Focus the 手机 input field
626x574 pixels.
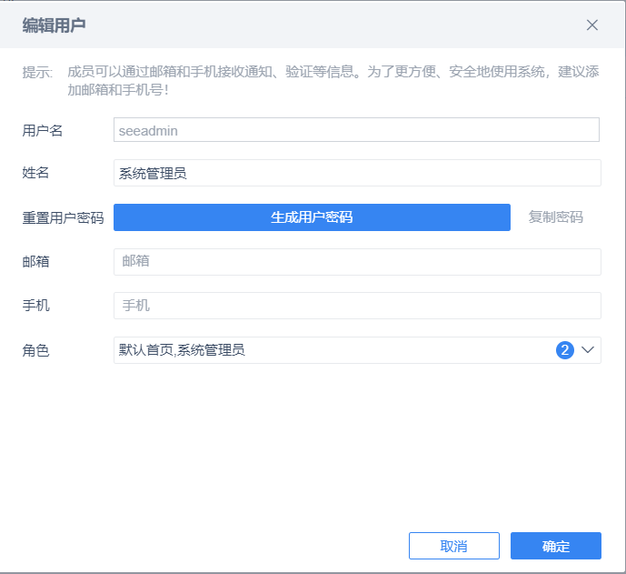tap(357, 306)
